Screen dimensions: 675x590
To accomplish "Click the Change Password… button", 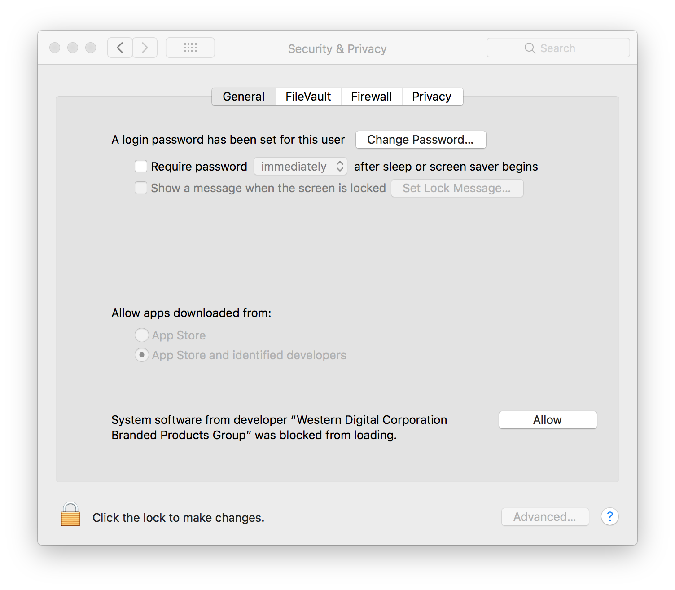I will tap(421, 140).
